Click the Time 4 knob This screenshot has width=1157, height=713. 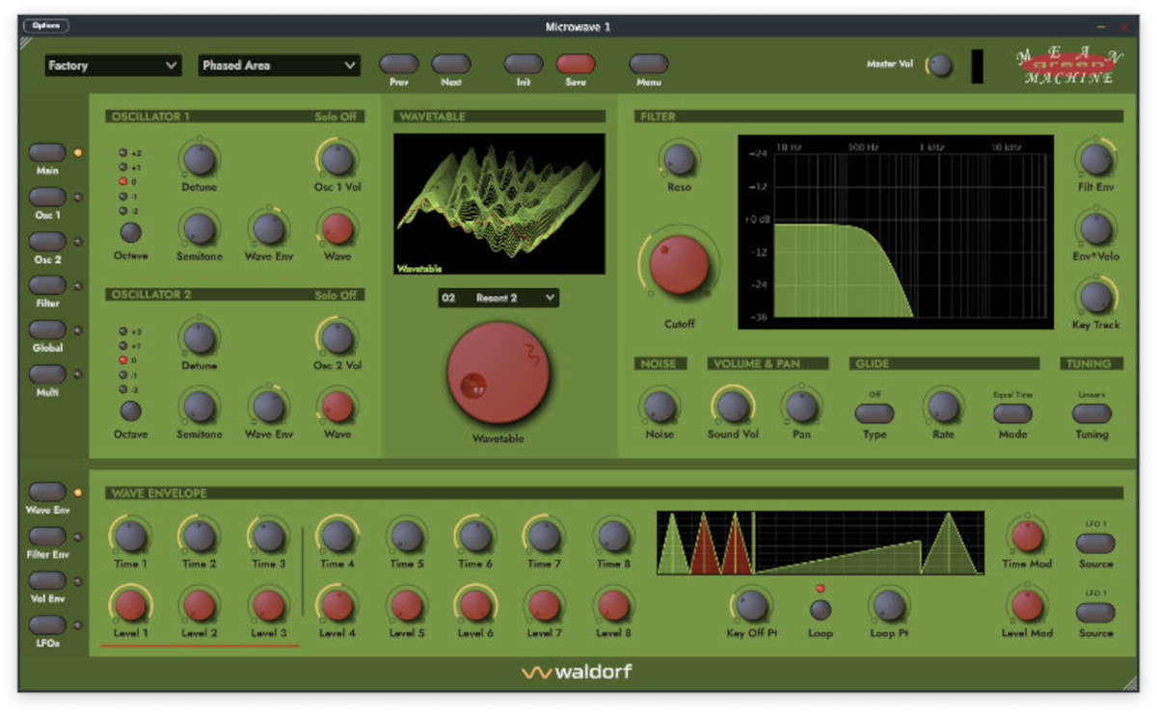(337, 537)
